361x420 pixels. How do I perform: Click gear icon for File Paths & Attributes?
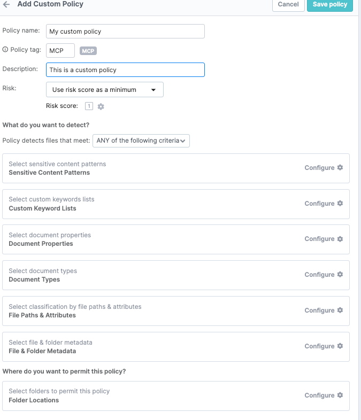click(x=340, y=310)
